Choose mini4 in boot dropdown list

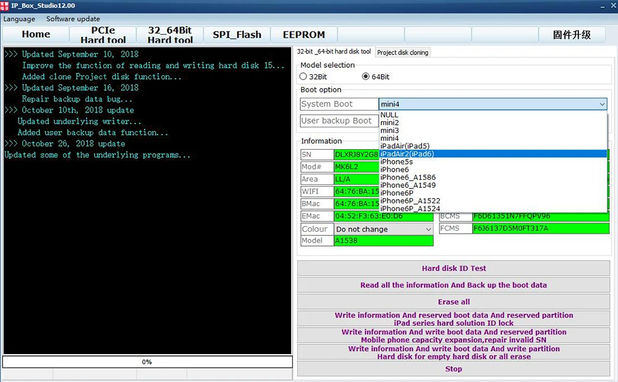(x=493, y=138)
